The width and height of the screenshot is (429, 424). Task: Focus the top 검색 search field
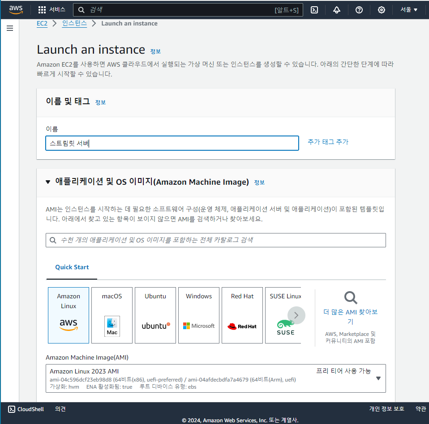coord(188,10)
